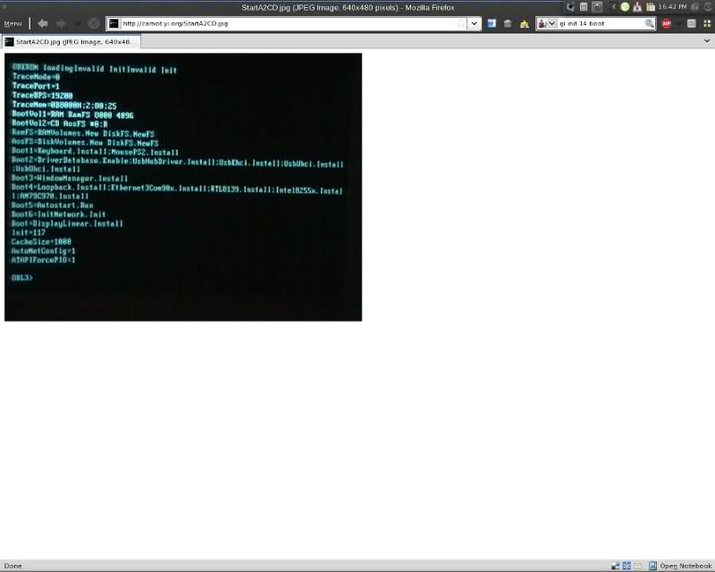Click the 16:42 PM clock

[x=673, y=7]
